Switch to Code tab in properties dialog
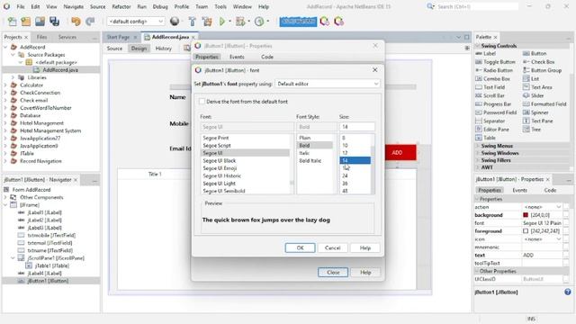Viewport: 576px width, 324px height. pos(267,57)
